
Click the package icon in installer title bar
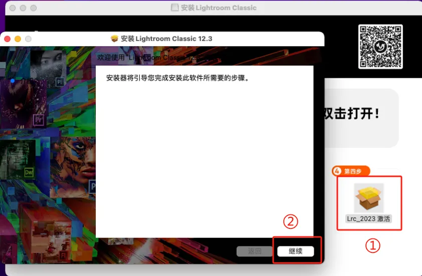click(114, 39)
